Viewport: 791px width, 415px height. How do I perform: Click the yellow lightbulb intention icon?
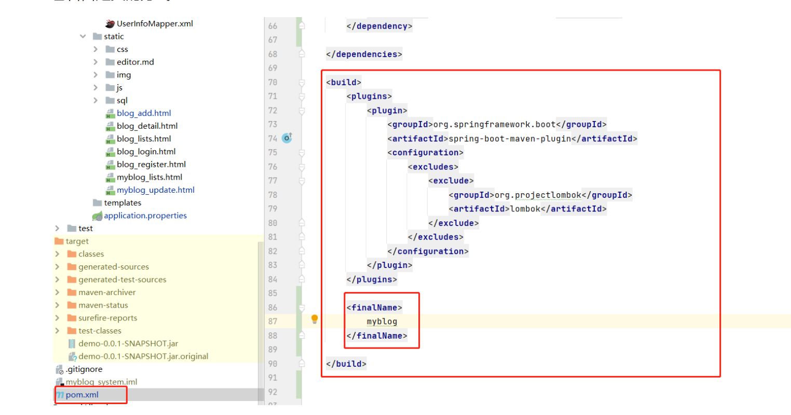(315, 319)
